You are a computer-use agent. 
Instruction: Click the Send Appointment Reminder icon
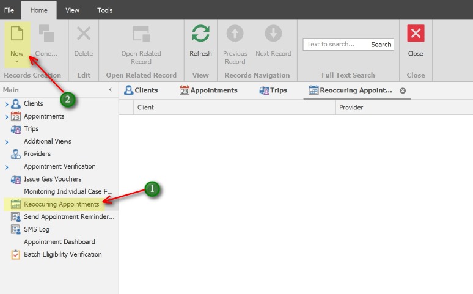[16, 217]
